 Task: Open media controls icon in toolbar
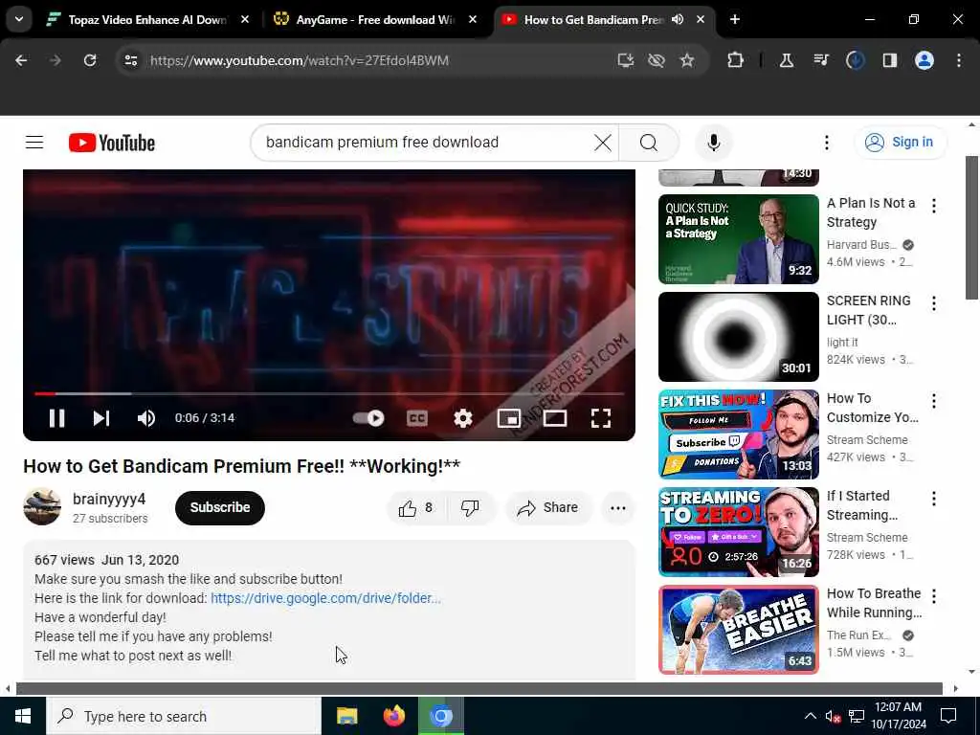point(821,60)
